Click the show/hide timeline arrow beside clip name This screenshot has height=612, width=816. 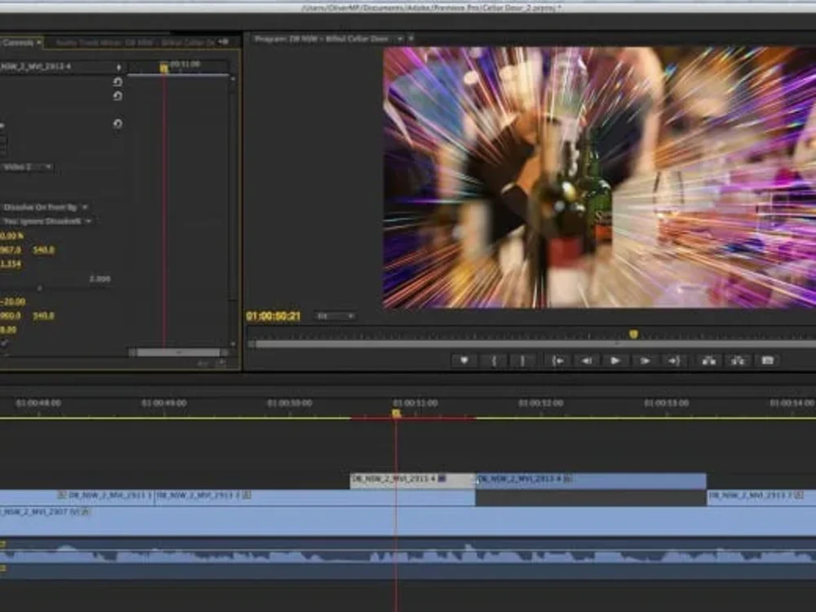point(119,67)
